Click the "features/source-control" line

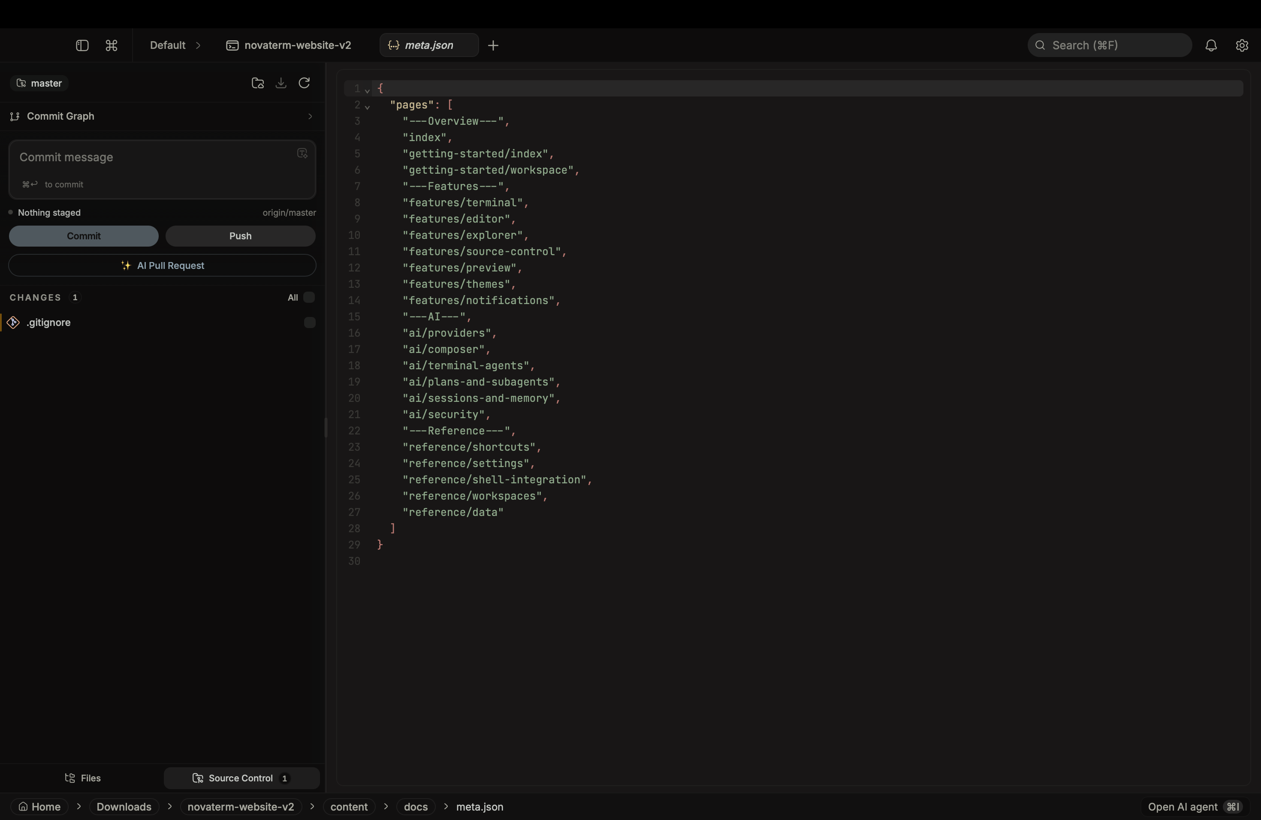click(484, 252)
